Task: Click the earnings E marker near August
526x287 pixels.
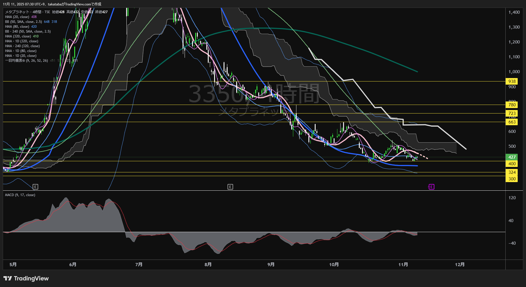Action: [x=230, y=187]
